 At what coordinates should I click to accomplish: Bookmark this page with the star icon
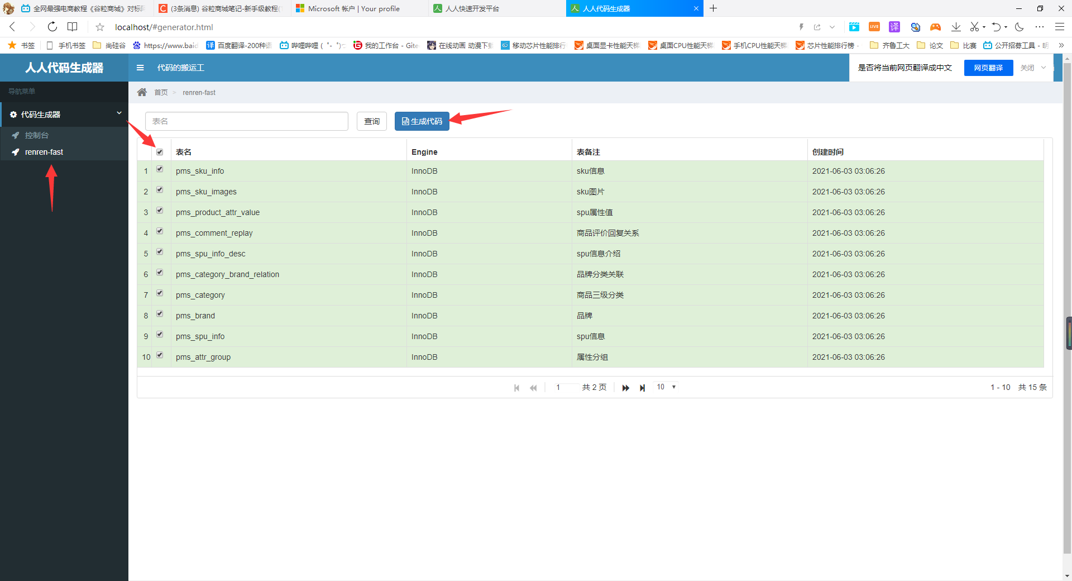pyautogui.click(x=100, y=27)
